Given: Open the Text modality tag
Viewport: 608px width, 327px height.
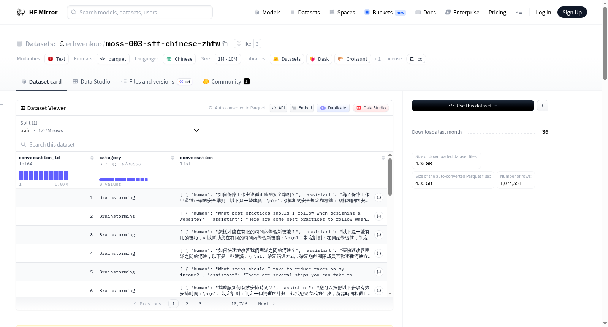Looking at the screenshot, I should [x=57, y=59].
